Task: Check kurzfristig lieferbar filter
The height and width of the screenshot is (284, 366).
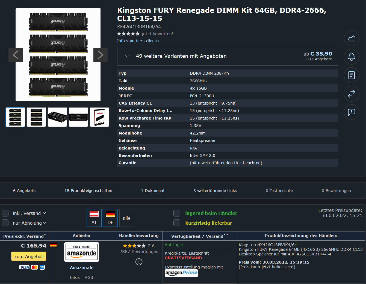Action: (177, 223)
